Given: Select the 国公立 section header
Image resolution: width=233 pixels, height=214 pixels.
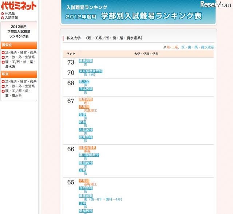Looking at the screenshot, I should point(19,45).
